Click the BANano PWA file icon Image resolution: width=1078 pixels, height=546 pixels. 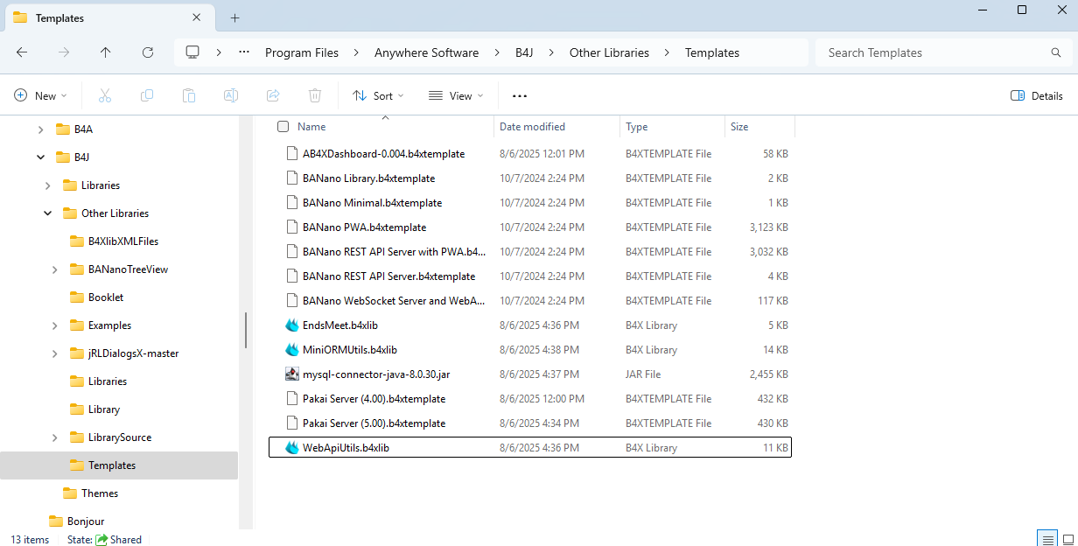(292, 227)
